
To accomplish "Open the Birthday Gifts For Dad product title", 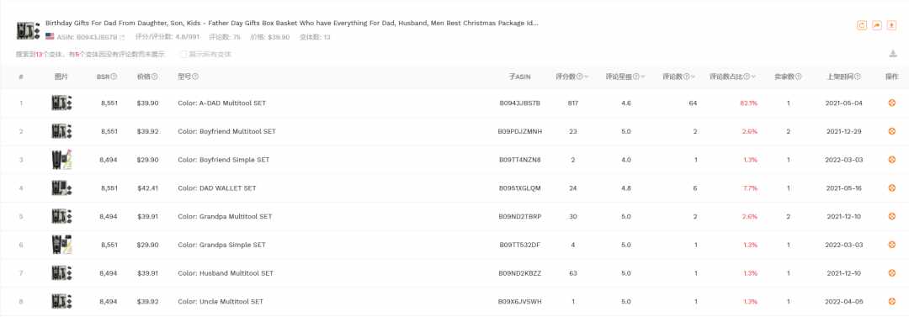I will pos(291,24).
